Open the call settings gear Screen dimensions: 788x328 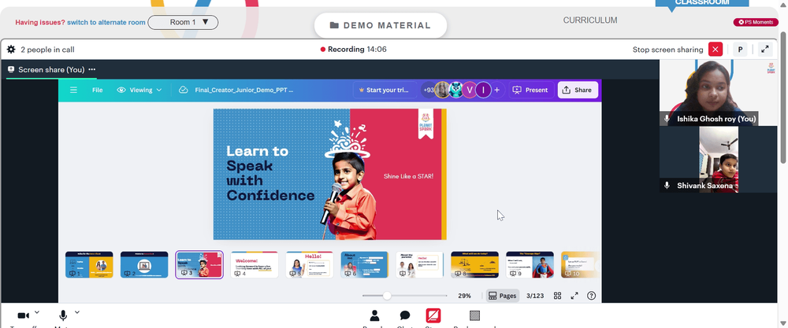[10, 49]
